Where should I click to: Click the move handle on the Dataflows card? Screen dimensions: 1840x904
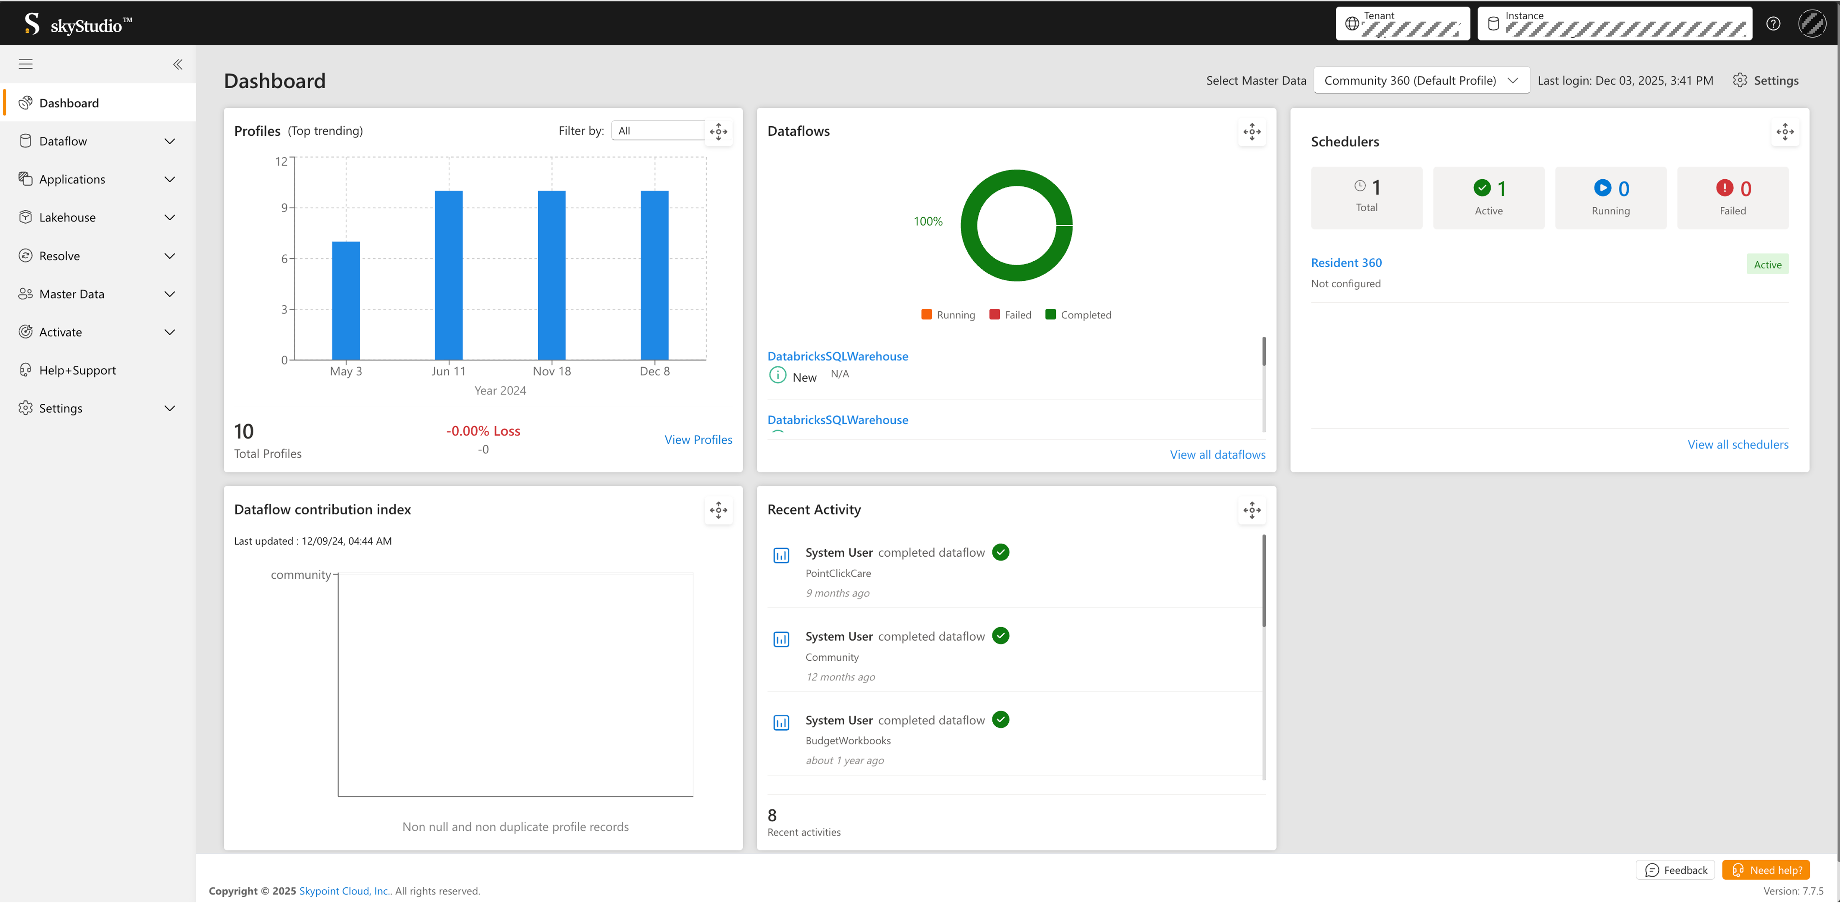[1252, 132]
